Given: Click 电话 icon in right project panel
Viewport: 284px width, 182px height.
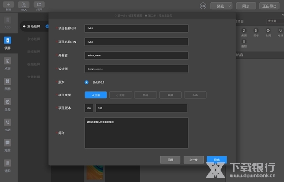Looking at the screenshot, I should click(x=280, y=31).
